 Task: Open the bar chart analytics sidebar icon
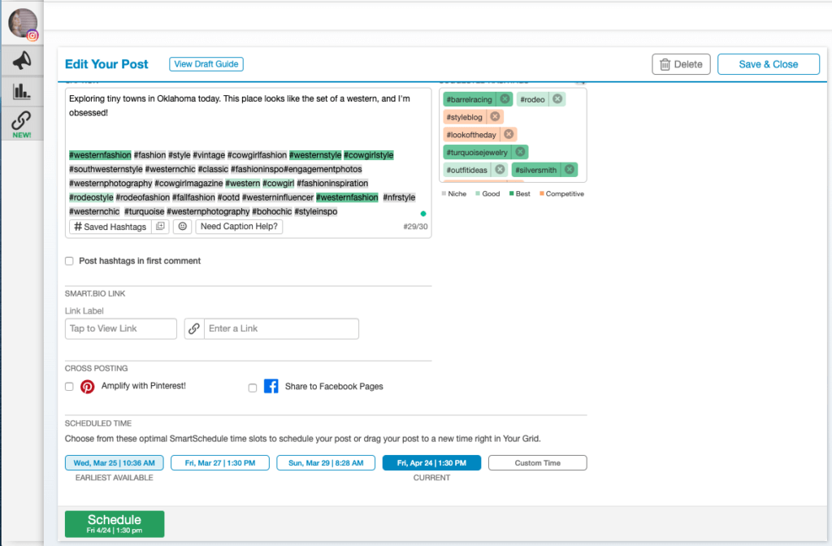click(21, 90)
